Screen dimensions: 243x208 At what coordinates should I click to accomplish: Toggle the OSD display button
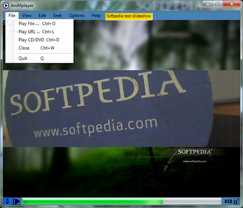(228, 201)
